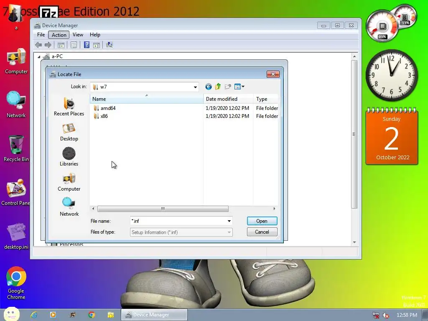Select Network in the Locate File sidebar
The image size is (428, 321).
tap(69, 207)
